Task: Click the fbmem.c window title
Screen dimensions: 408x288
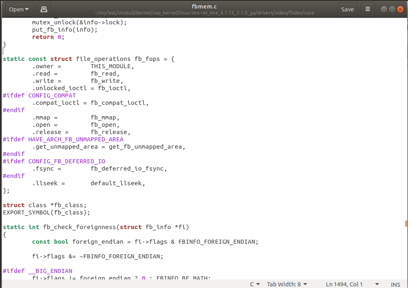Action: coord(204,6)
